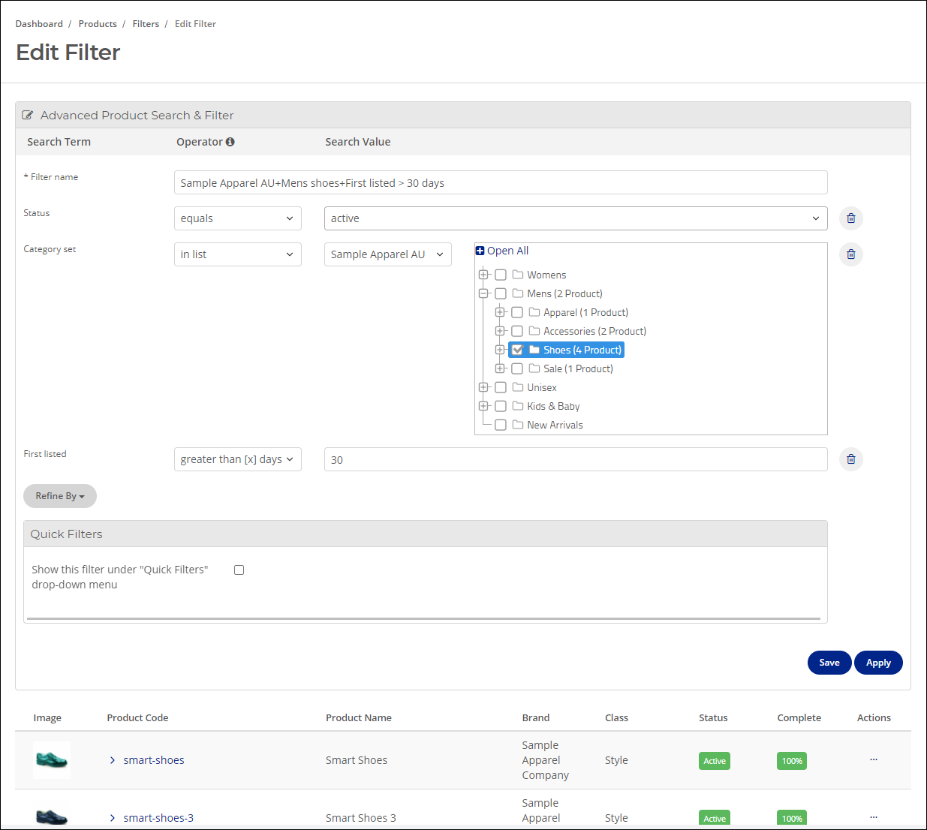Image resolution: width=927 pixels, height=830 pixels.
Task: Click the Accessories folder icon
Action: [534, 331]
